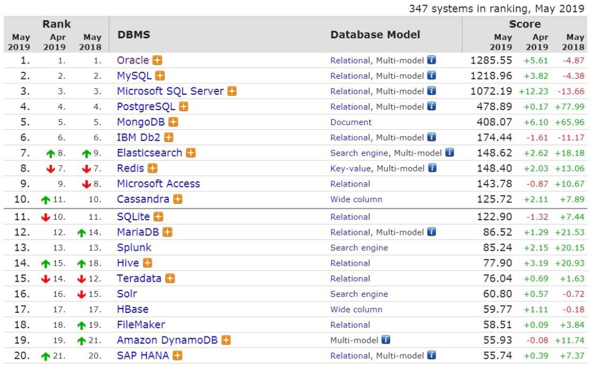Open the Splunk DBMS entry
The image size is (591, 366).
(x=134, y=248)
